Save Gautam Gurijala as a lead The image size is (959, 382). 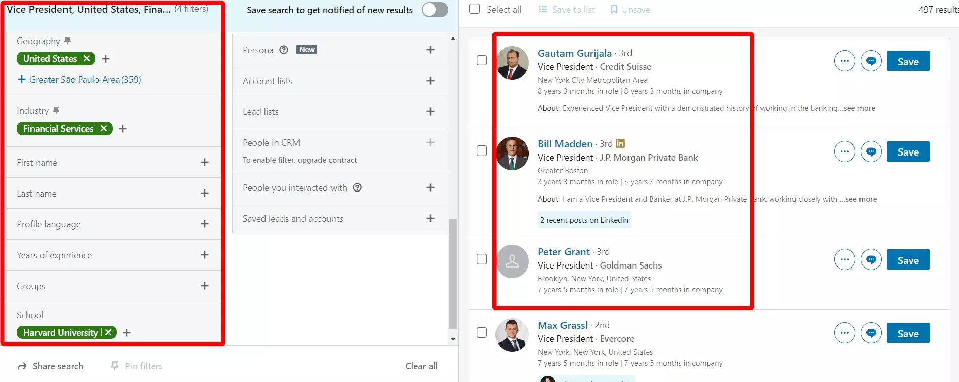point(908,61)
